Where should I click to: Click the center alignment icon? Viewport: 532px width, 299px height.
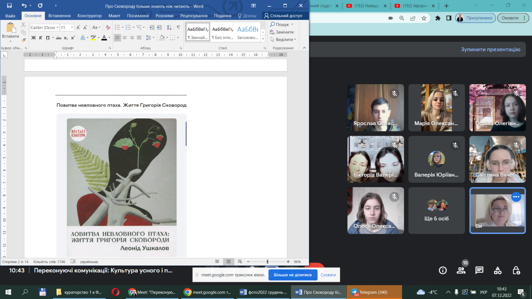125,38
